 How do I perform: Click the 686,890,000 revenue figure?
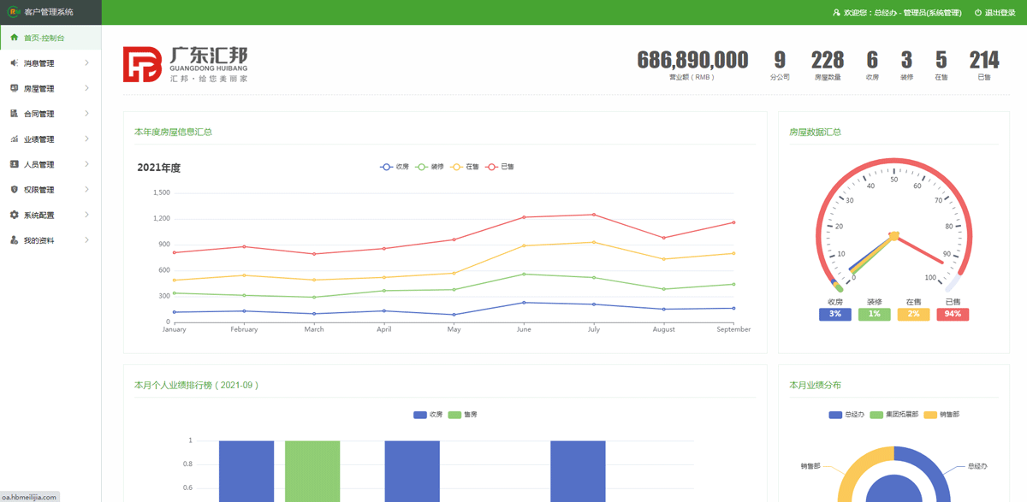click(693, 60)
